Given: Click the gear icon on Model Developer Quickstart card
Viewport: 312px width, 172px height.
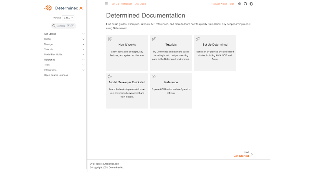Looking at the screenshot, I should click(110, 76).
